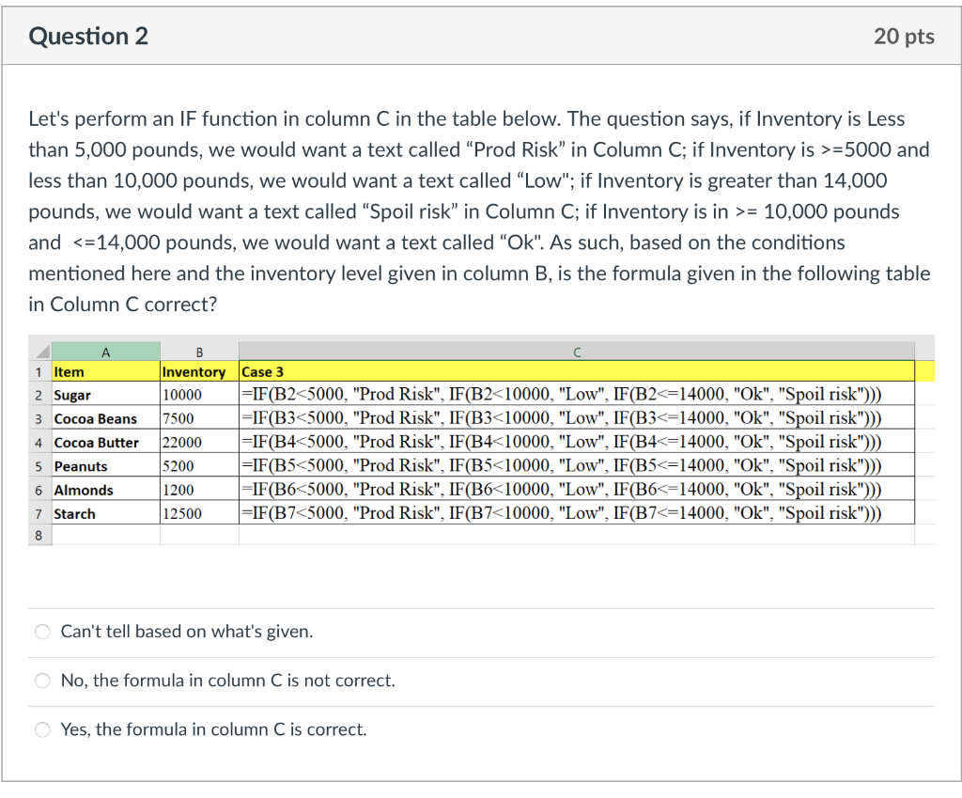Click row number 6 header

pyautogui.click(x=39, y=490)
